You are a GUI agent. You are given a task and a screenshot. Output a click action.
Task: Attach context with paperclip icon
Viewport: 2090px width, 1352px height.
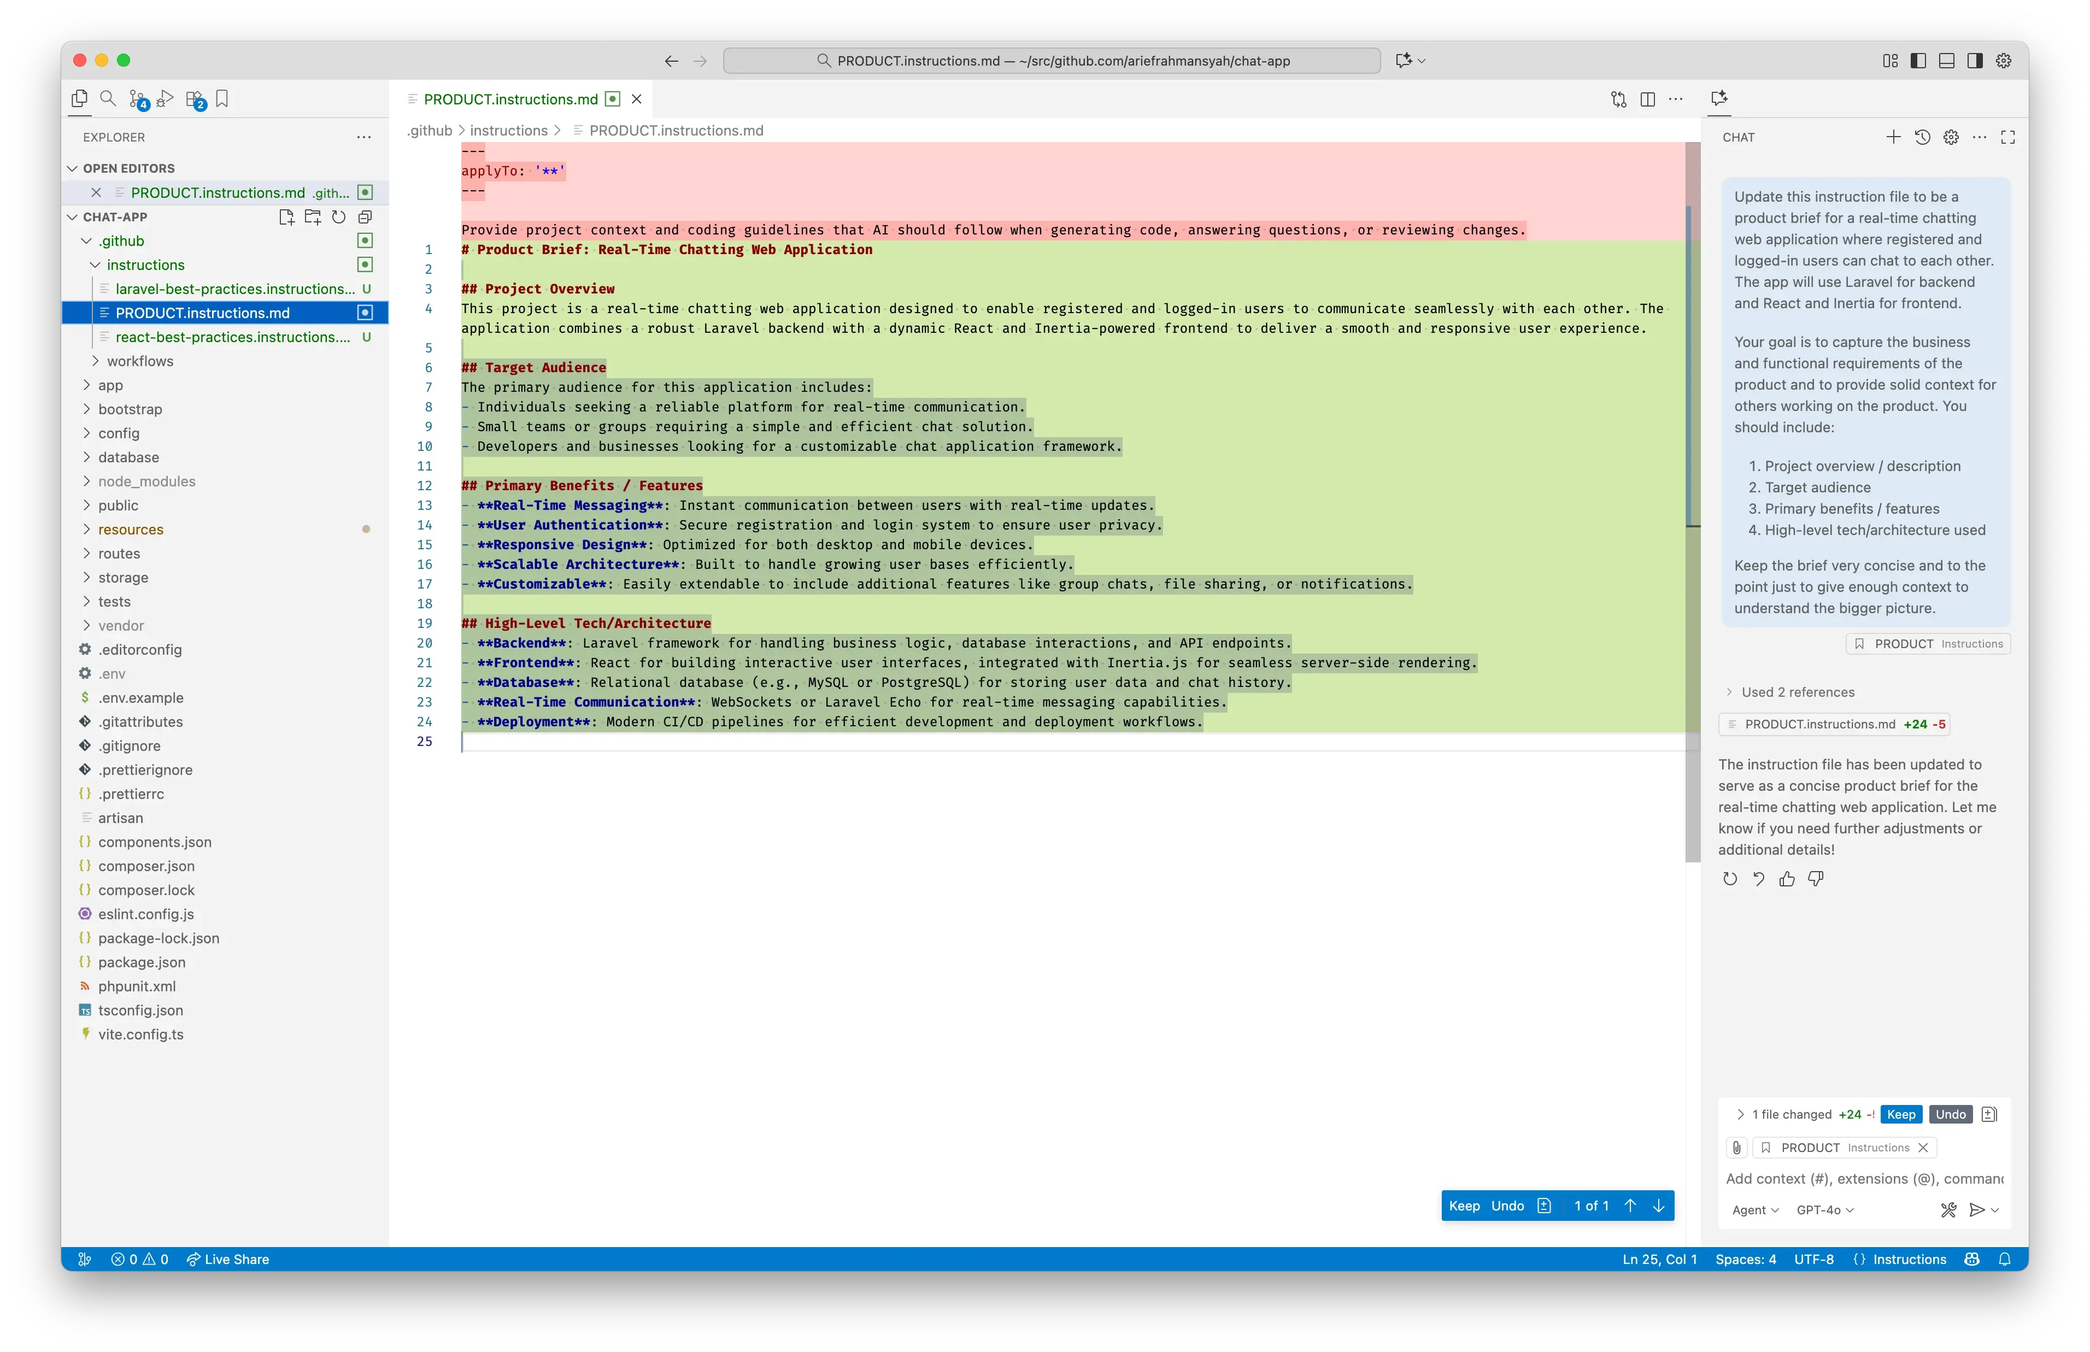(1736, 1148)
